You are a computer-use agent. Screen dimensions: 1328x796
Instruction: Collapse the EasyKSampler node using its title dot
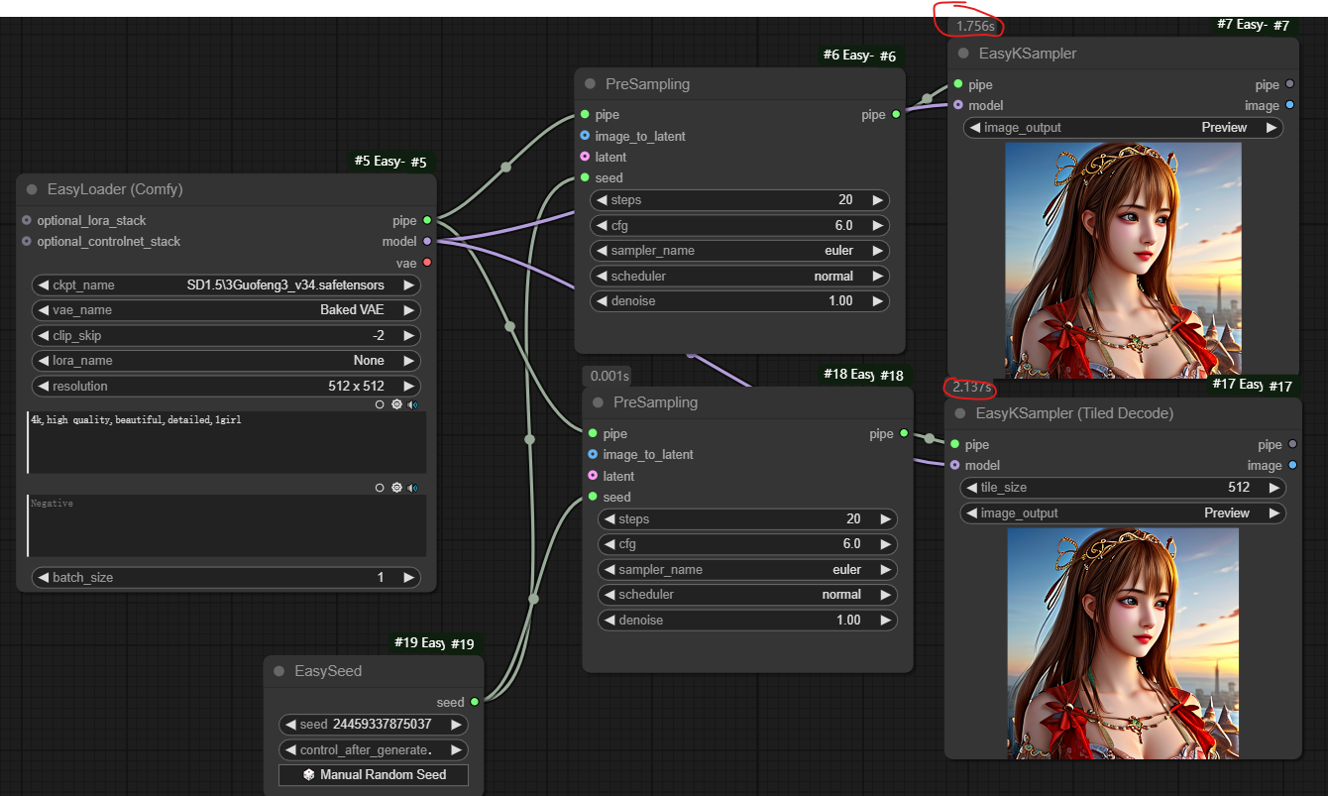pyautogui.click(x=963, y=54)
